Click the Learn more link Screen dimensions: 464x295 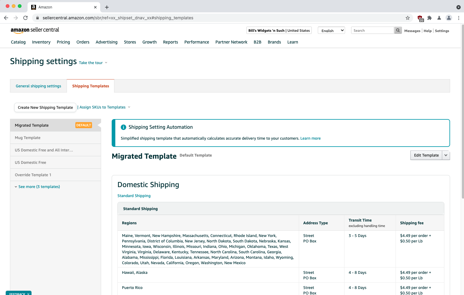(310, 138)
